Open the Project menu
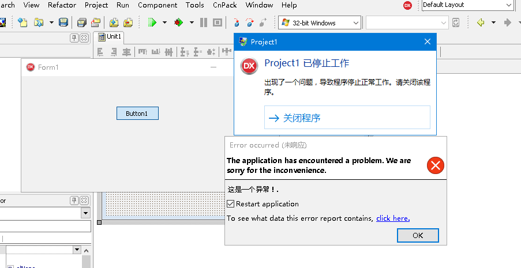 pos(96,5)
